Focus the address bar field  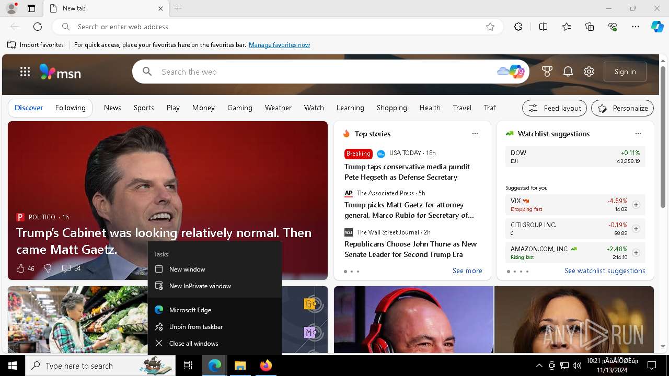(x=277, y=27)
